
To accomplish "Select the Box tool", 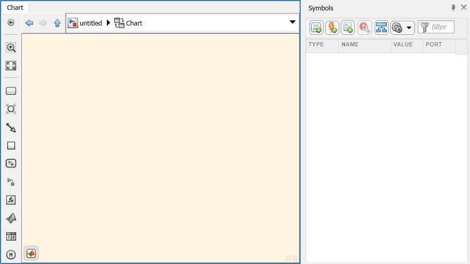I will pyautogui.click(x=11, y=146).
